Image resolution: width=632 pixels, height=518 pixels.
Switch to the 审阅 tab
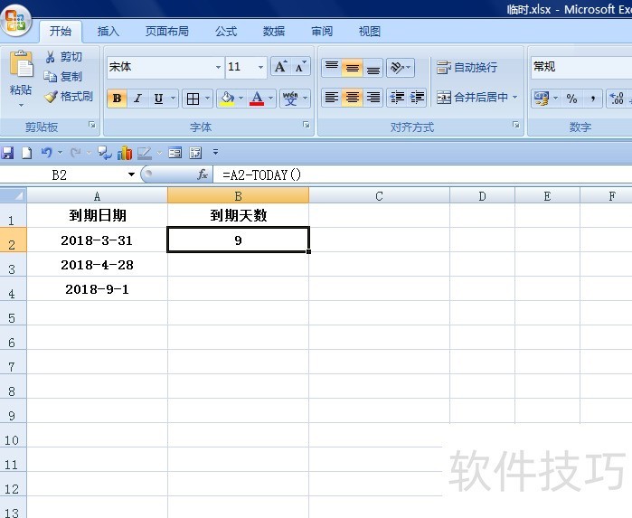click(x=322, y=32)
